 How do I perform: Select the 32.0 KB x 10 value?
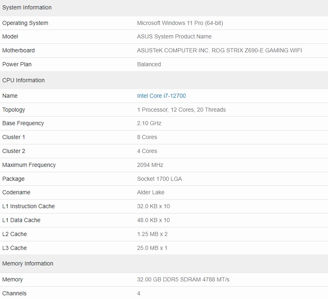[153, 206]
